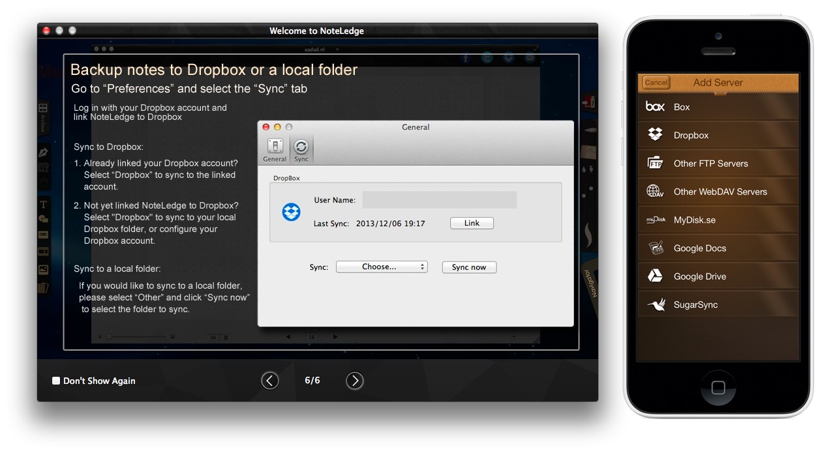835x453 pixels.
Task: Click the page indicator 6/6
Action: coord(312,381)
